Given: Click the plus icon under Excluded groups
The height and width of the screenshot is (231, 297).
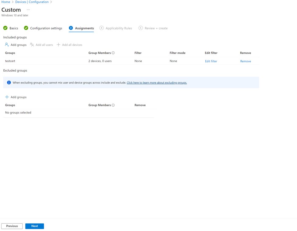Looking at the screenshot, I should (7, 97).
